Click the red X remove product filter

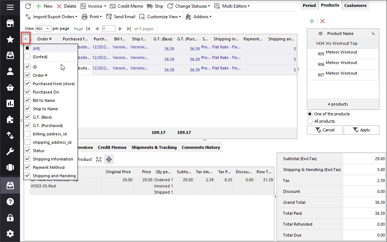(322, 21)
